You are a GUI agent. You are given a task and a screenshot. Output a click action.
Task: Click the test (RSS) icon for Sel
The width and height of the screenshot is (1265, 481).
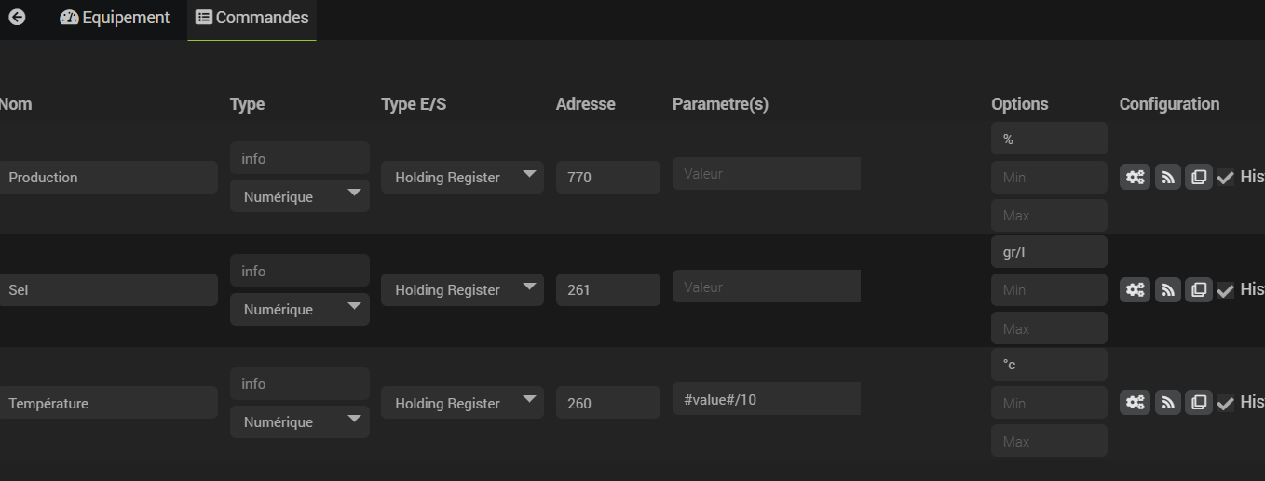coord(1167,290)
